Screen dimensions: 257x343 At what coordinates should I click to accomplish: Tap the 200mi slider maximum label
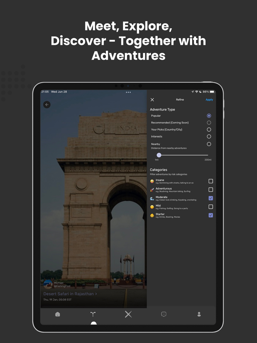[x=208, y=160]
